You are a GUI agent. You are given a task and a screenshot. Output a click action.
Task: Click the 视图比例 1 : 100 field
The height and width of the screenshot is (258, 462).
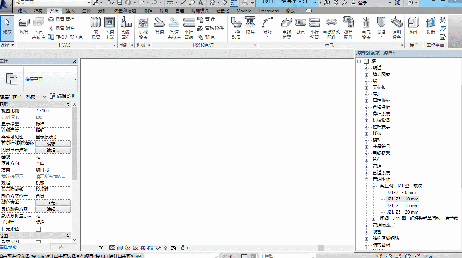(53, 111)
